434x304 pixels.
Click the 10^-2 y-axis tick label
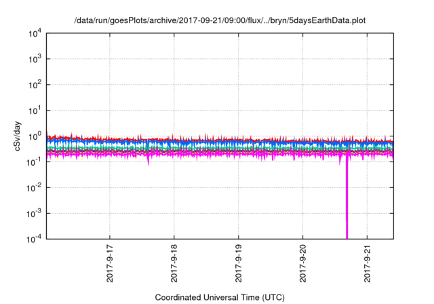pyautogui.click(x=34, y=188)
